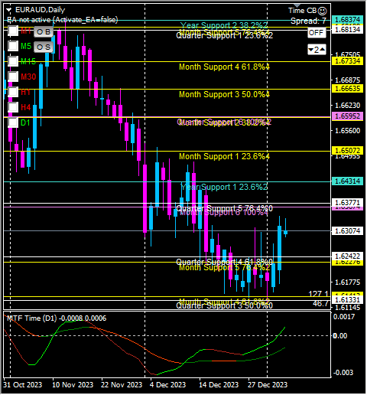
Task: Select the Year Support 1 23.6% label
Action: pyautogui.click(x=224, y=187)
